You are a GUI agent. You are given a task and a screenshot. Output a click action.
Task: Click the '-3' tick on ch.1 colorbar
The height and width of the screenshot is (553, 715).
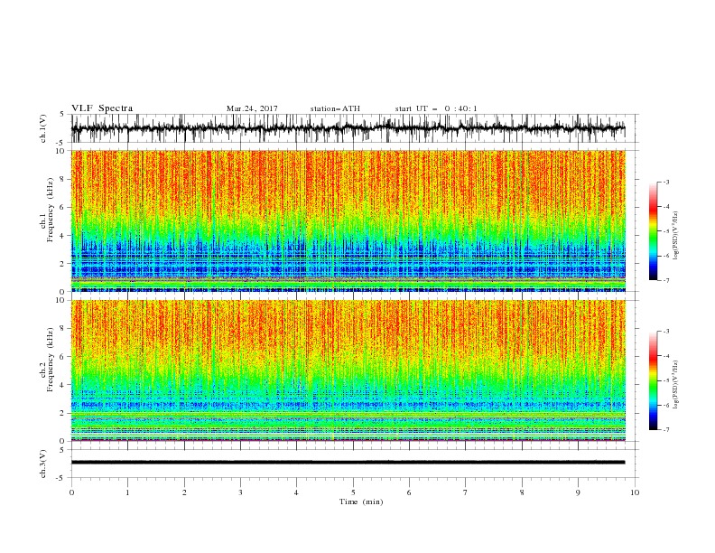tap(666, 182)
